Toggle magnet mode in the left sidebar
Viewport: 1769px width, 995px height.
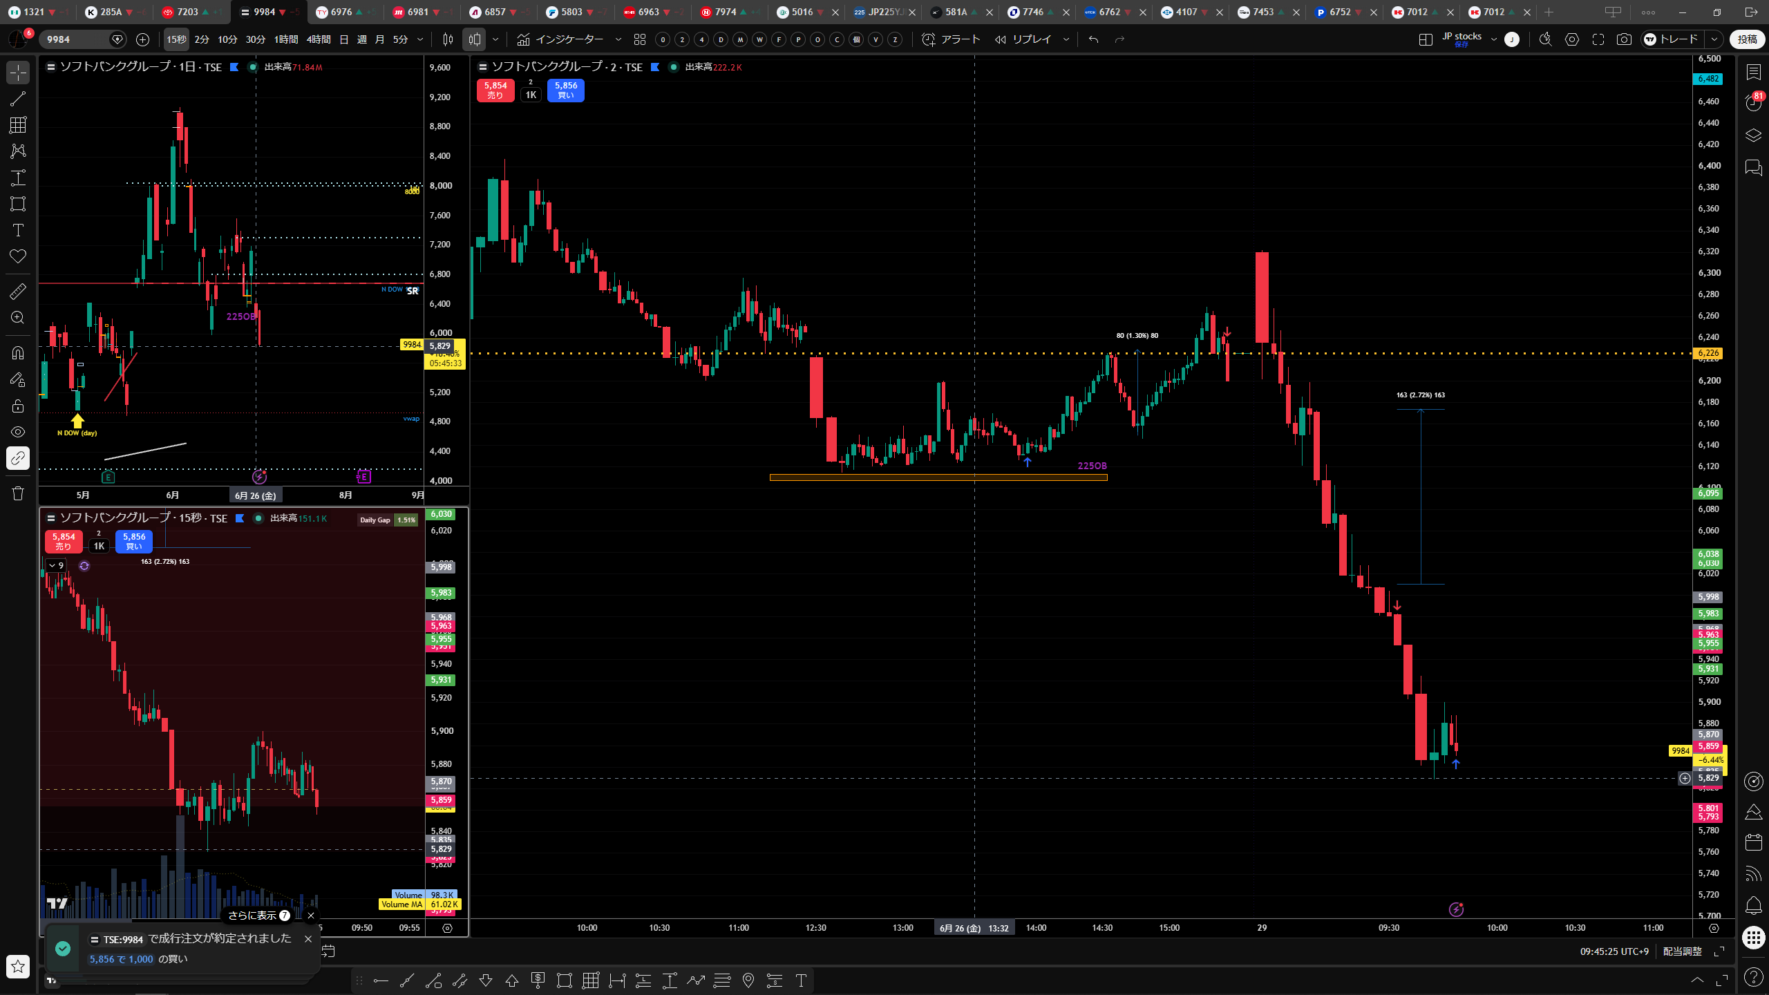pos(18,353)
